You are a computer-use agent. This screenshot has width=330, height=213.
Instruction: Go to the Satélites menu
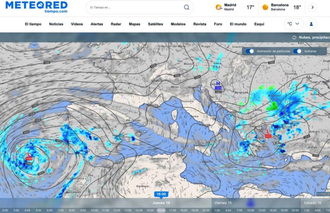click(155, 24)
